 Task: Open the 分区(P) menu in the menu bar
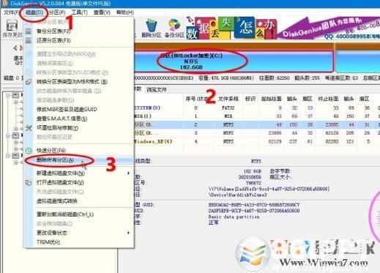(x=56, y=12)
